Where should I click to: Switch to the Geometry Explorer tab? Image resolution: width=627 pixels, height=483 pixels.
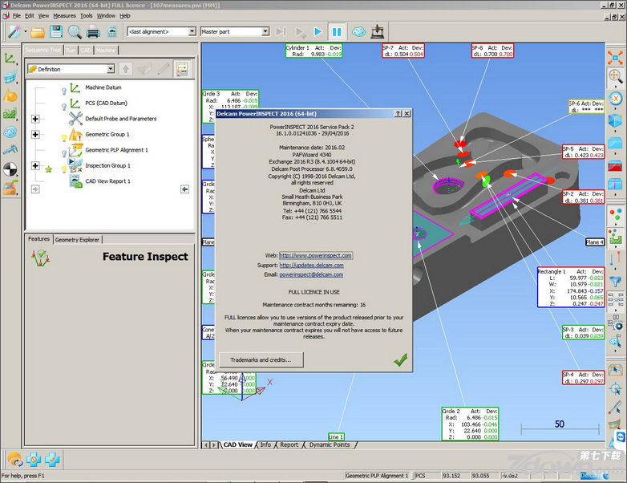[77, 240]
